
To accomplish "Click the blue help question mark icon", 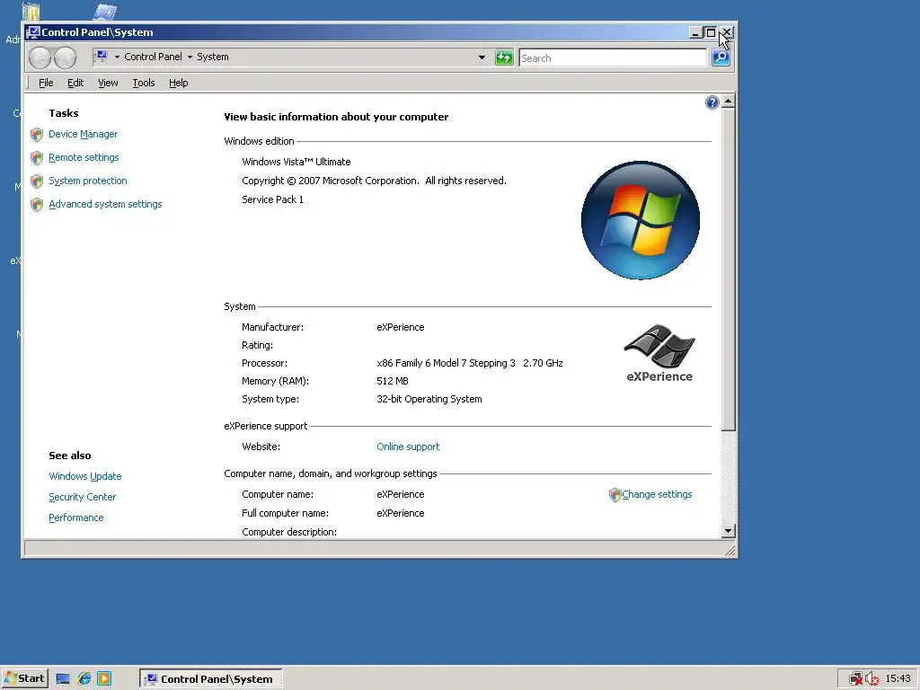I will point(712,102).
